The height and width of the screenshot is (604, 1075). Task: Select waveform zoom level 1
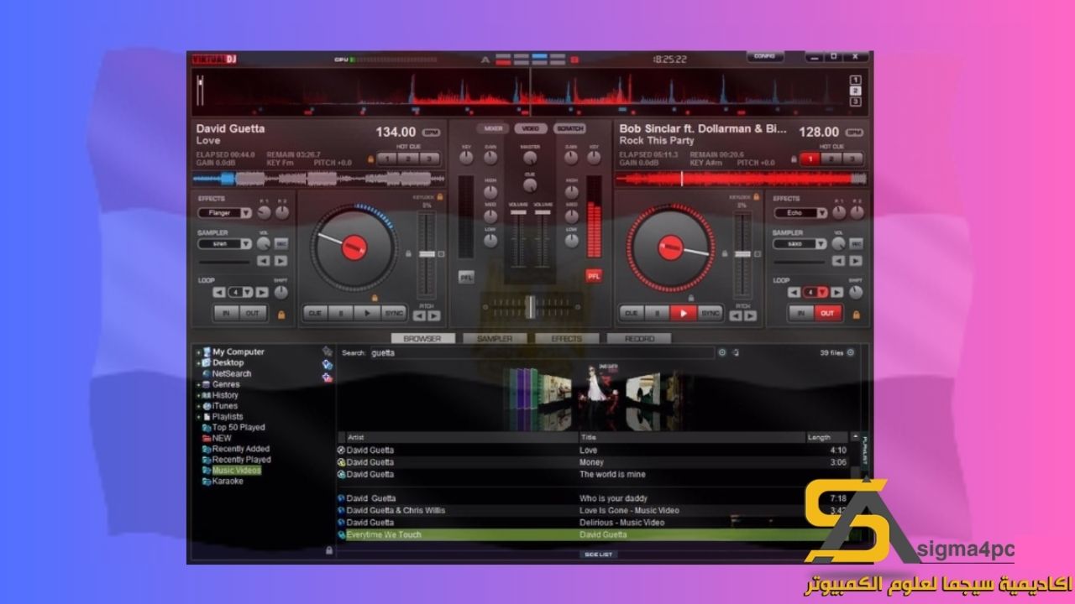856,80
